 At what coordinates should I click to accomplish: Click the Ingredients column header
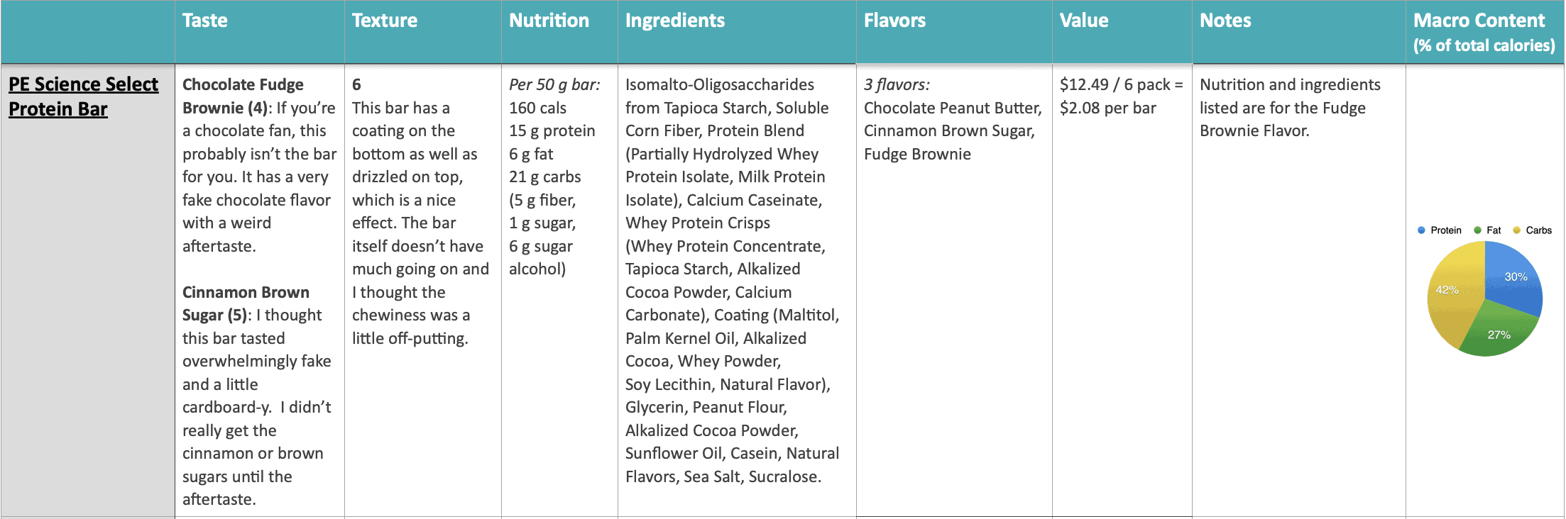coord(675,21)
